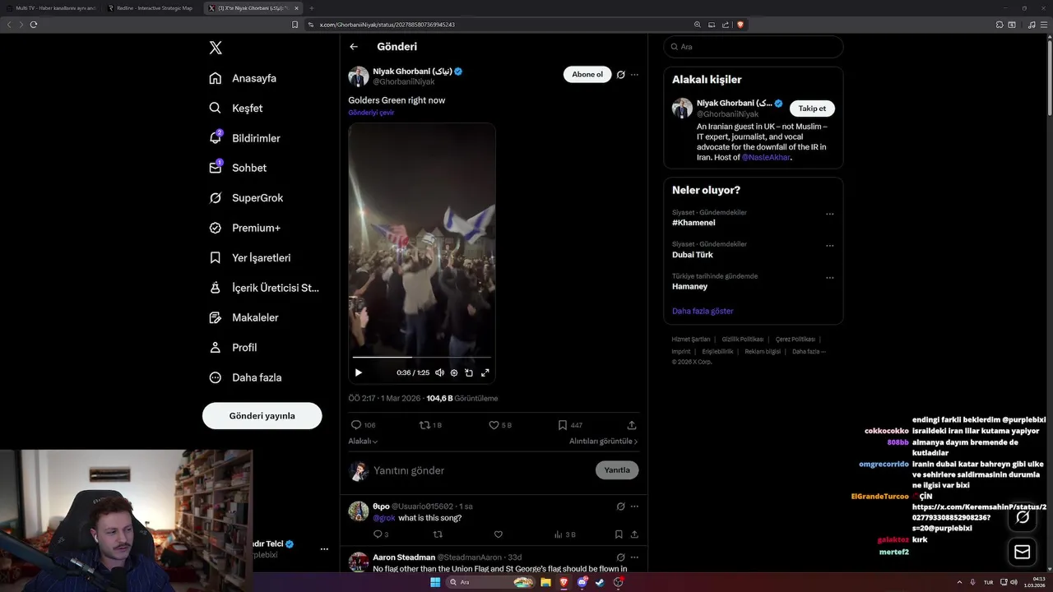Open Makaleler in the sidebar
1053x592 pixels.
pyautogui.click(x=244, y=317)
